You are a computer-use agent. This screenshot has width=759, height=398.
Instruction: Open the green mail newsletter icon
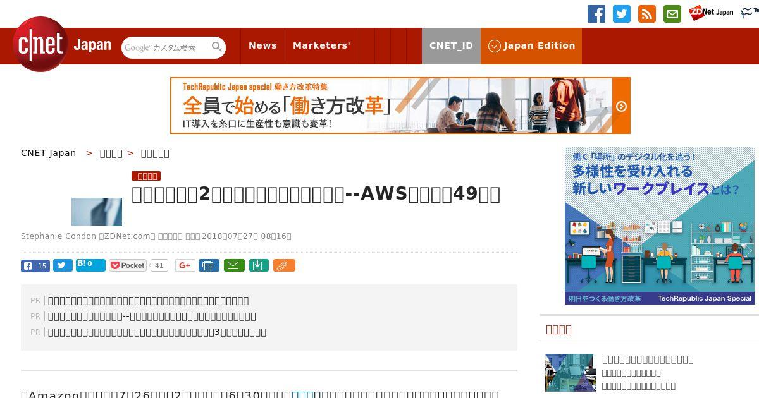coord(672,14)
